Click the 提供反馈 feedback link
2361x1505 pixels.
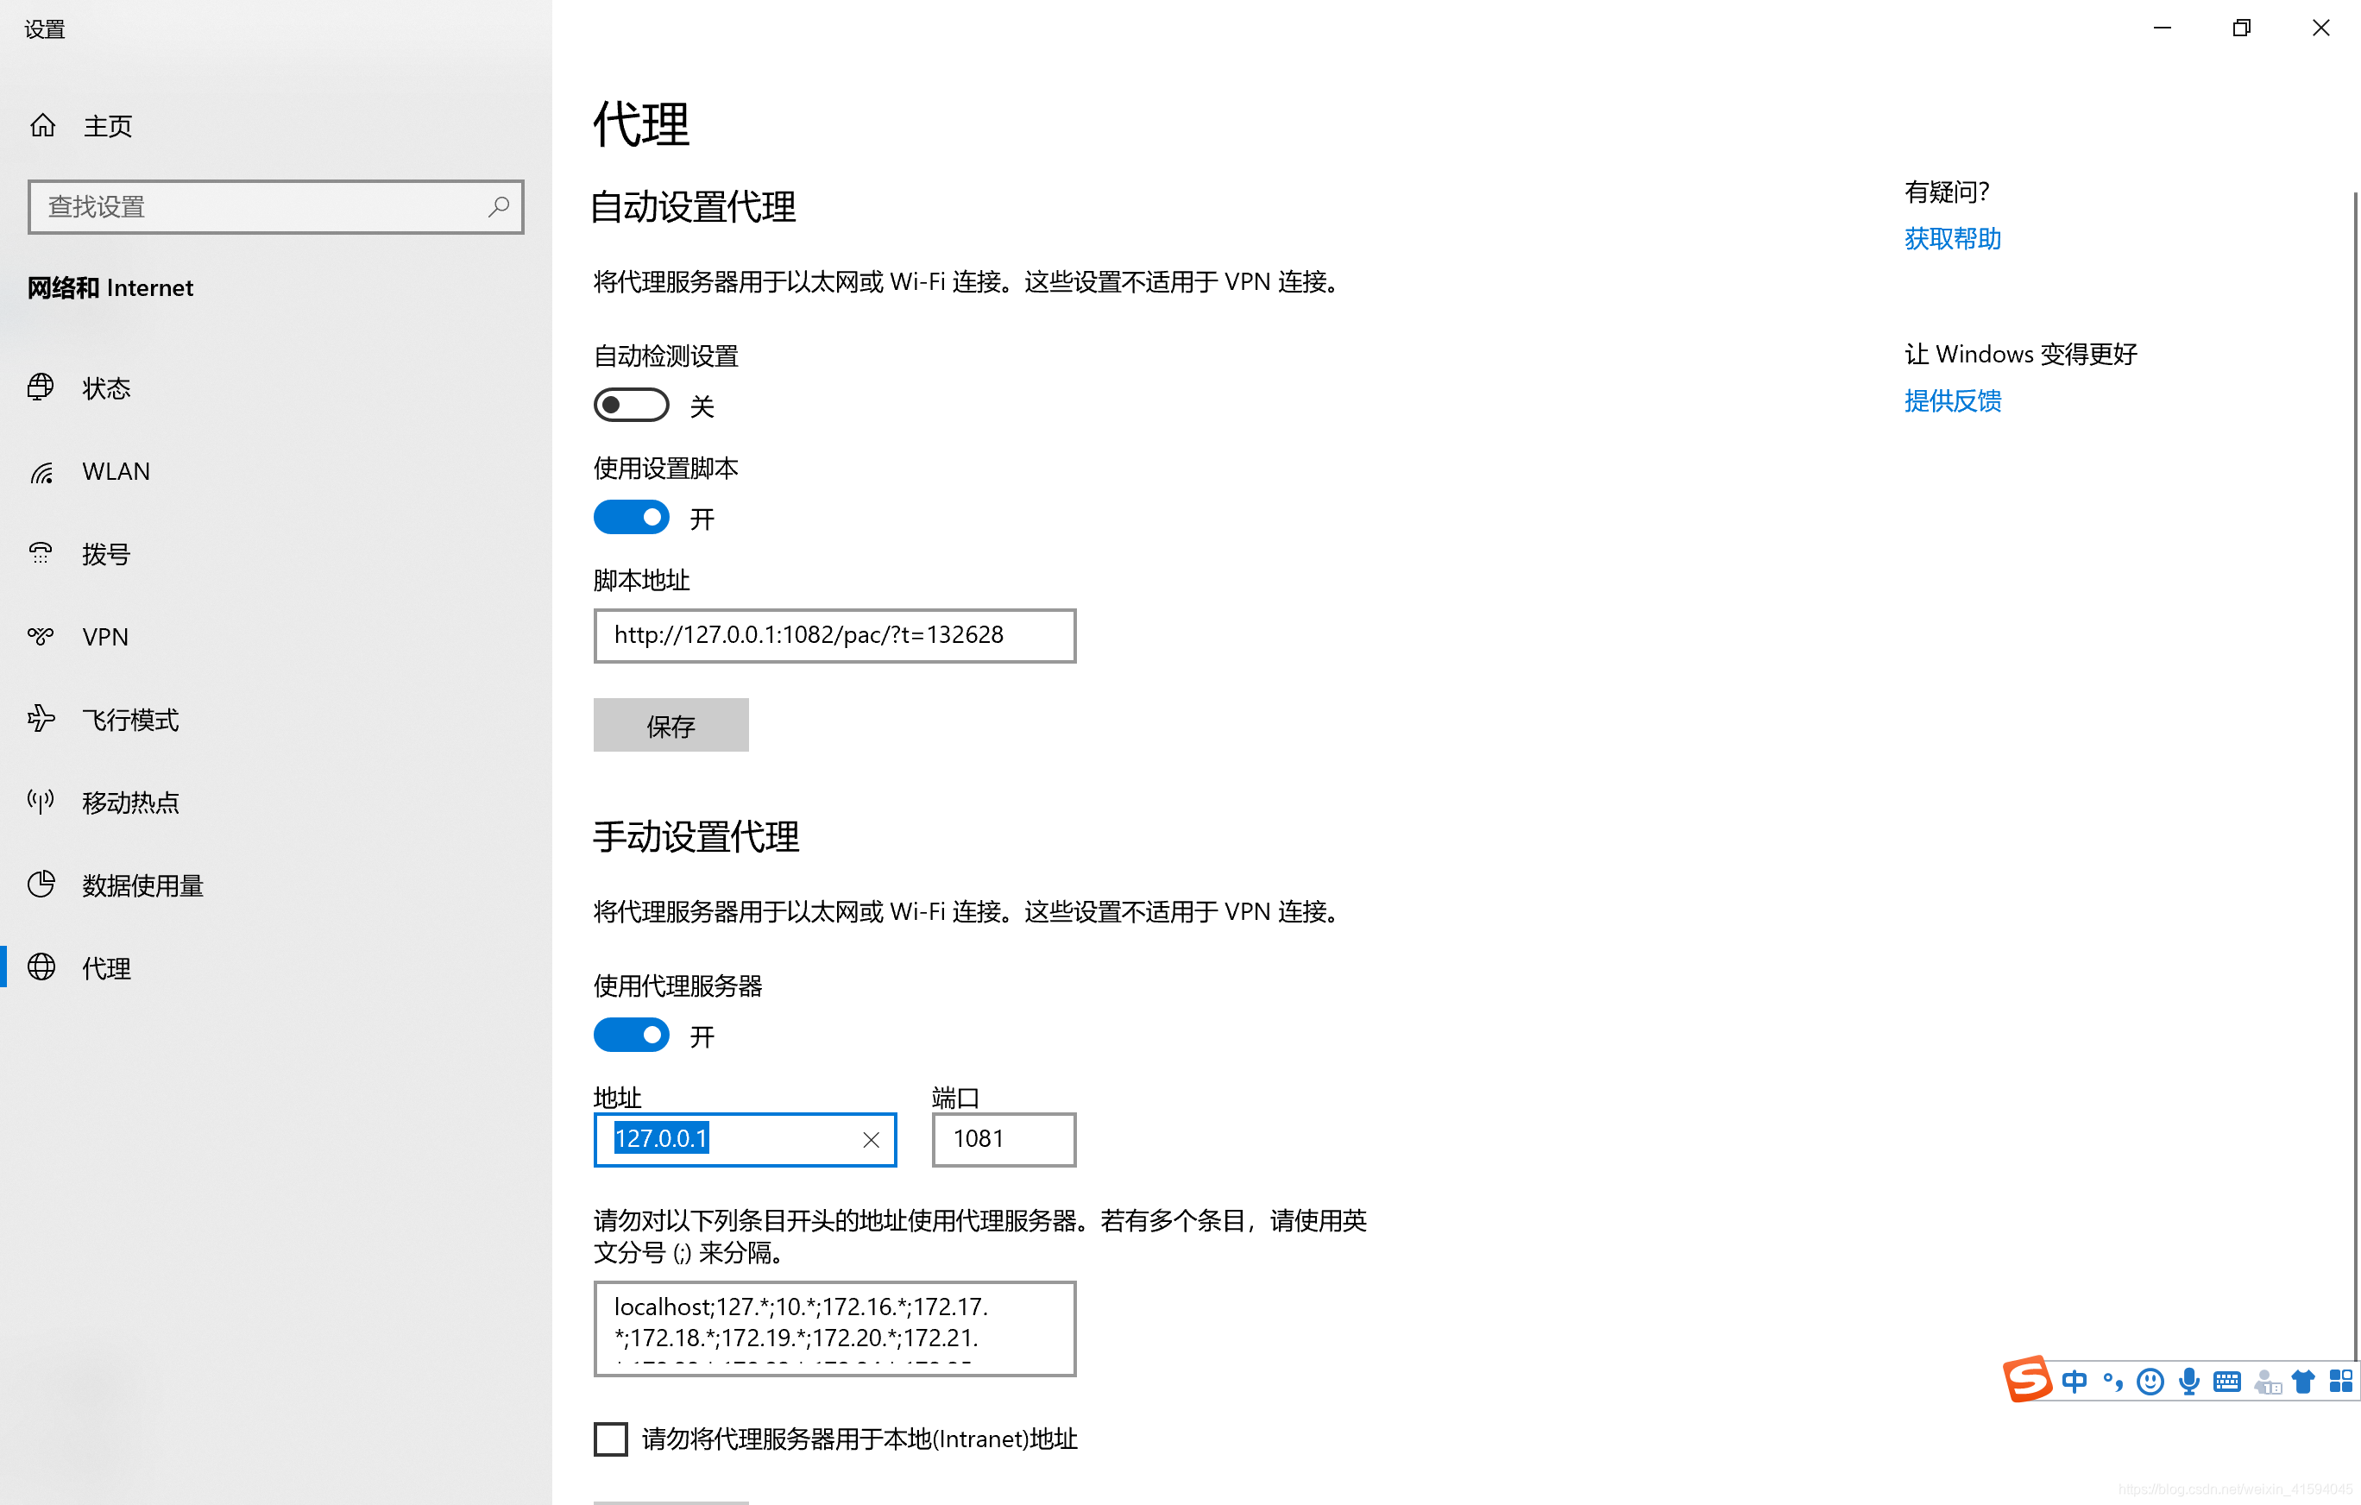(1951, 401)
